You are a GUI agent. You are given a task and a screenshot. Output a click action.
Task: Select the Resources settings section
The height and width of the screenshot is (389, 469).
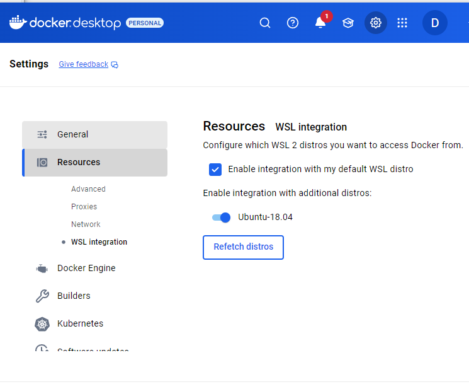point(95,162)
